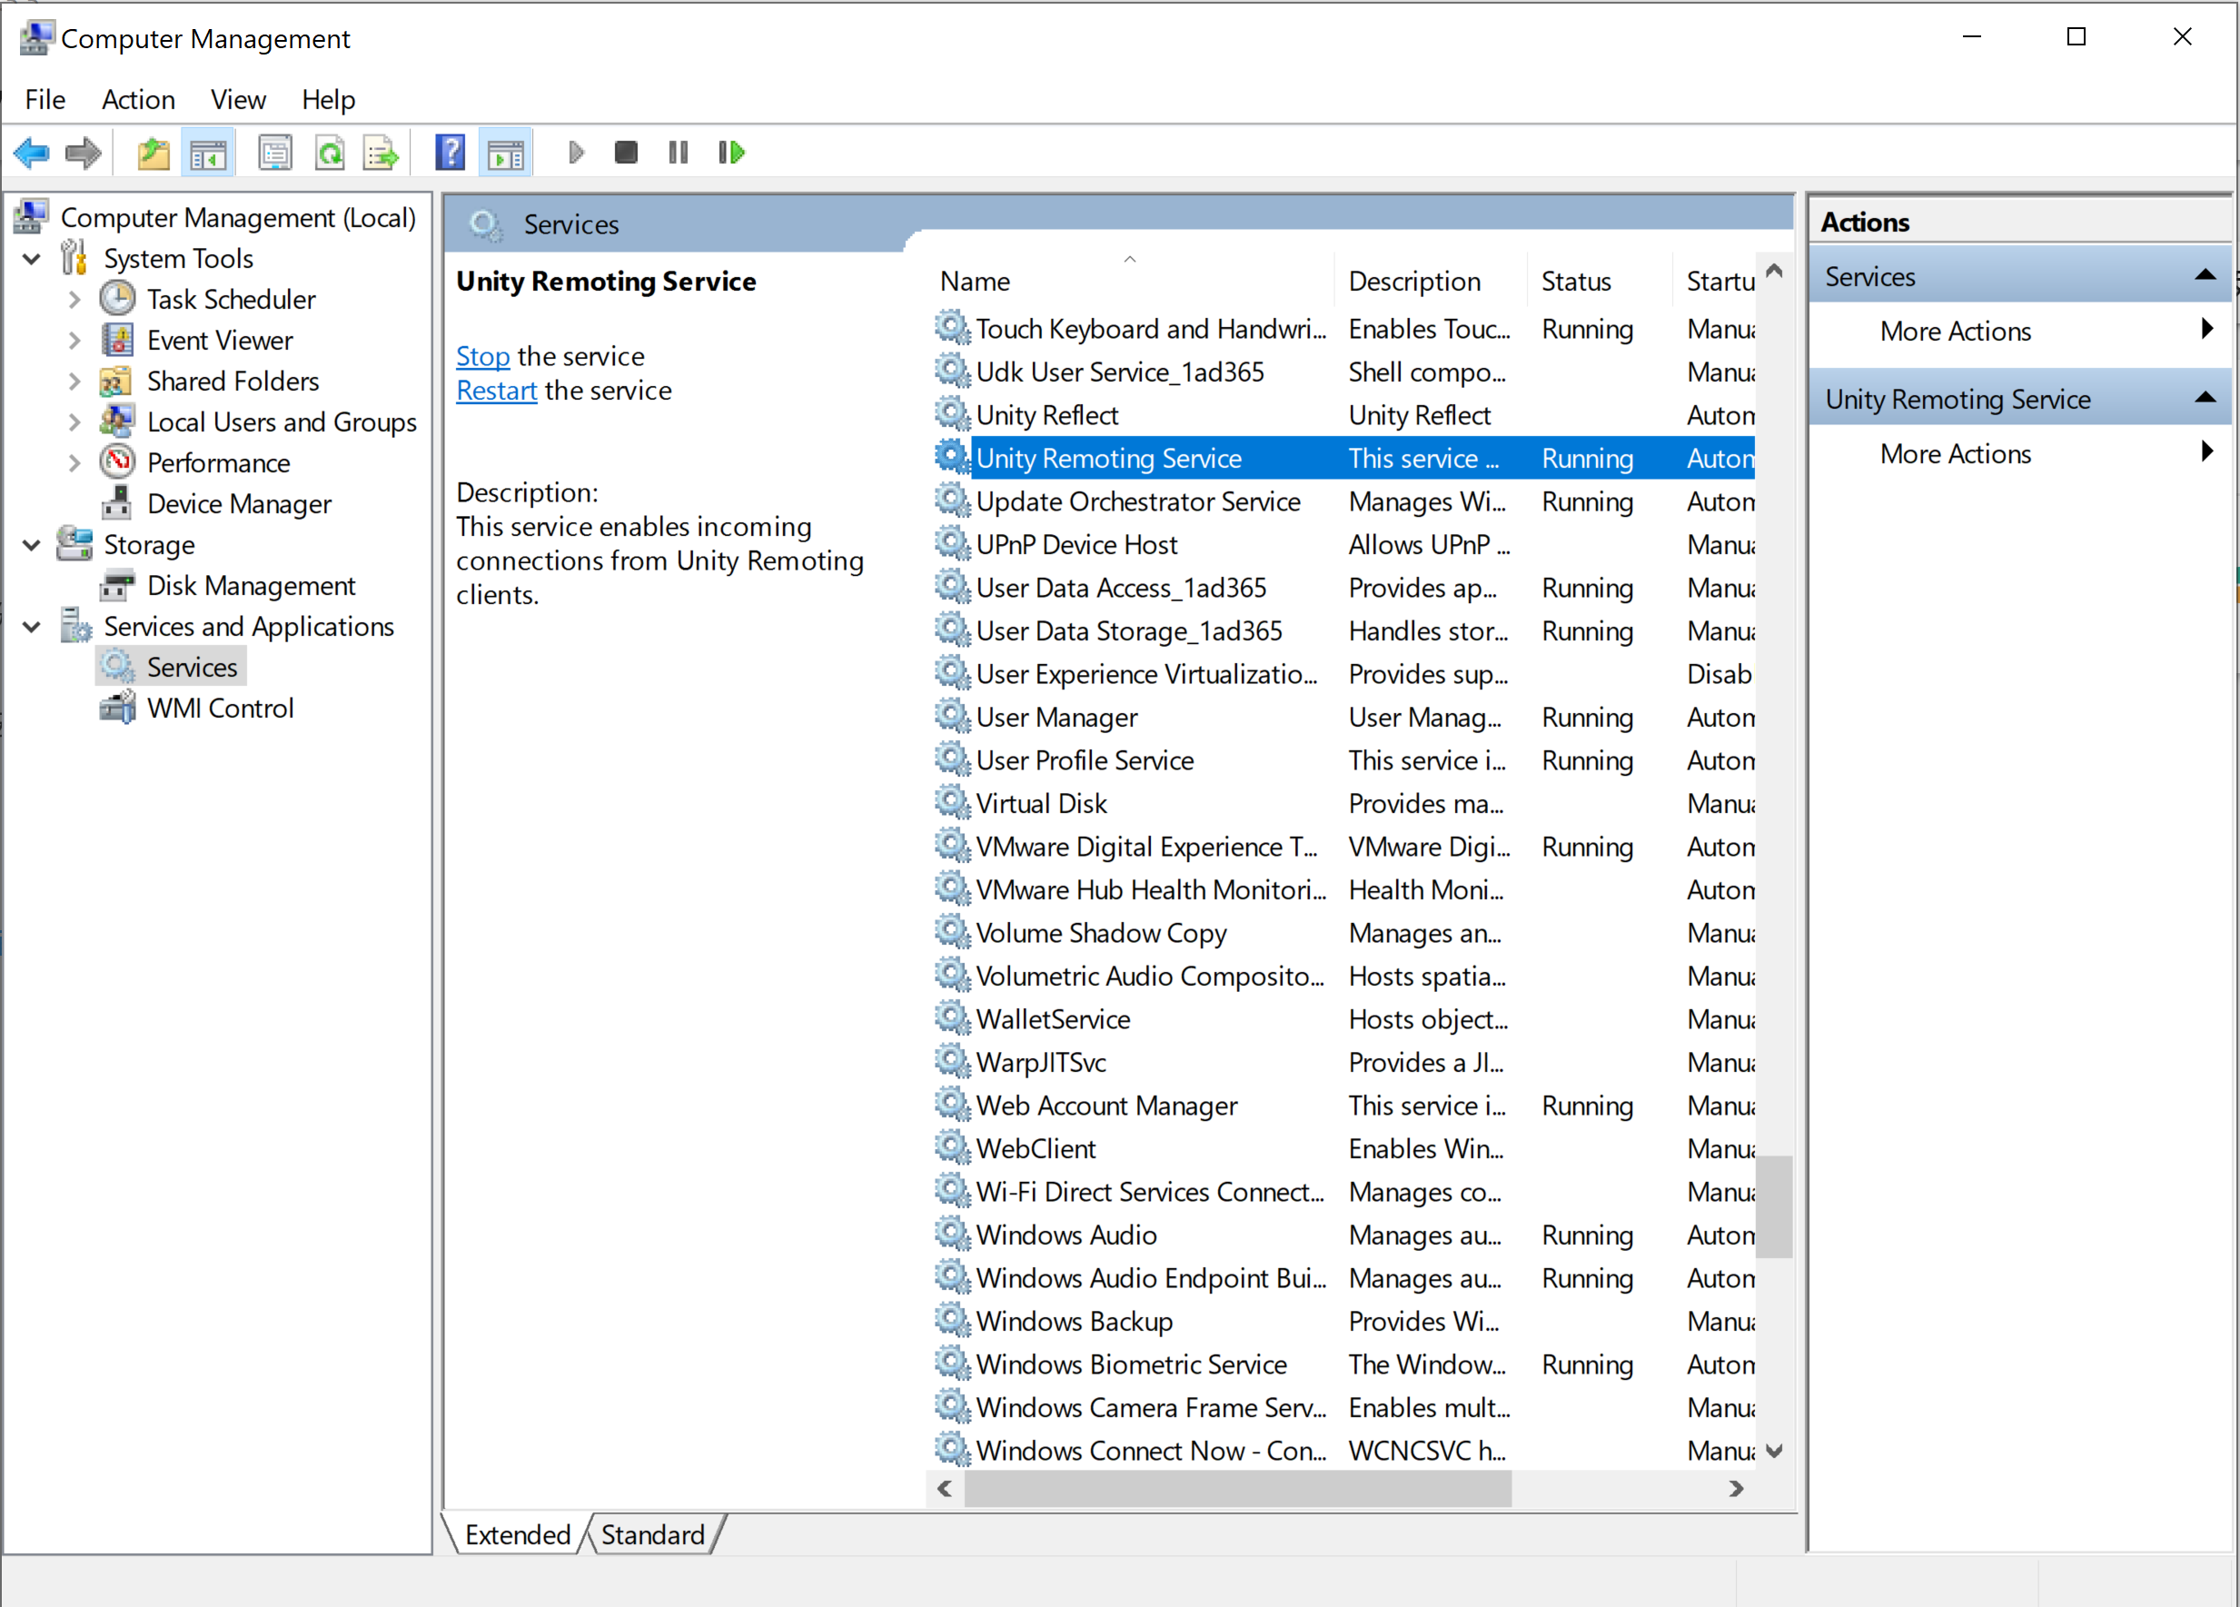Collapse the System Tools tree node
2240x1607 pixels.
tap(32, 259)
